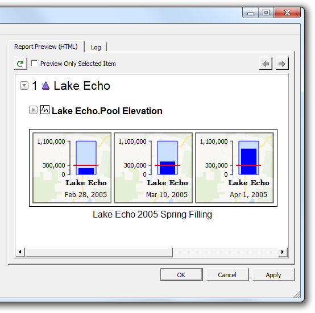Collapse the Lake Echo section
The image size is (315, 313).
click(x=24, y=86)
